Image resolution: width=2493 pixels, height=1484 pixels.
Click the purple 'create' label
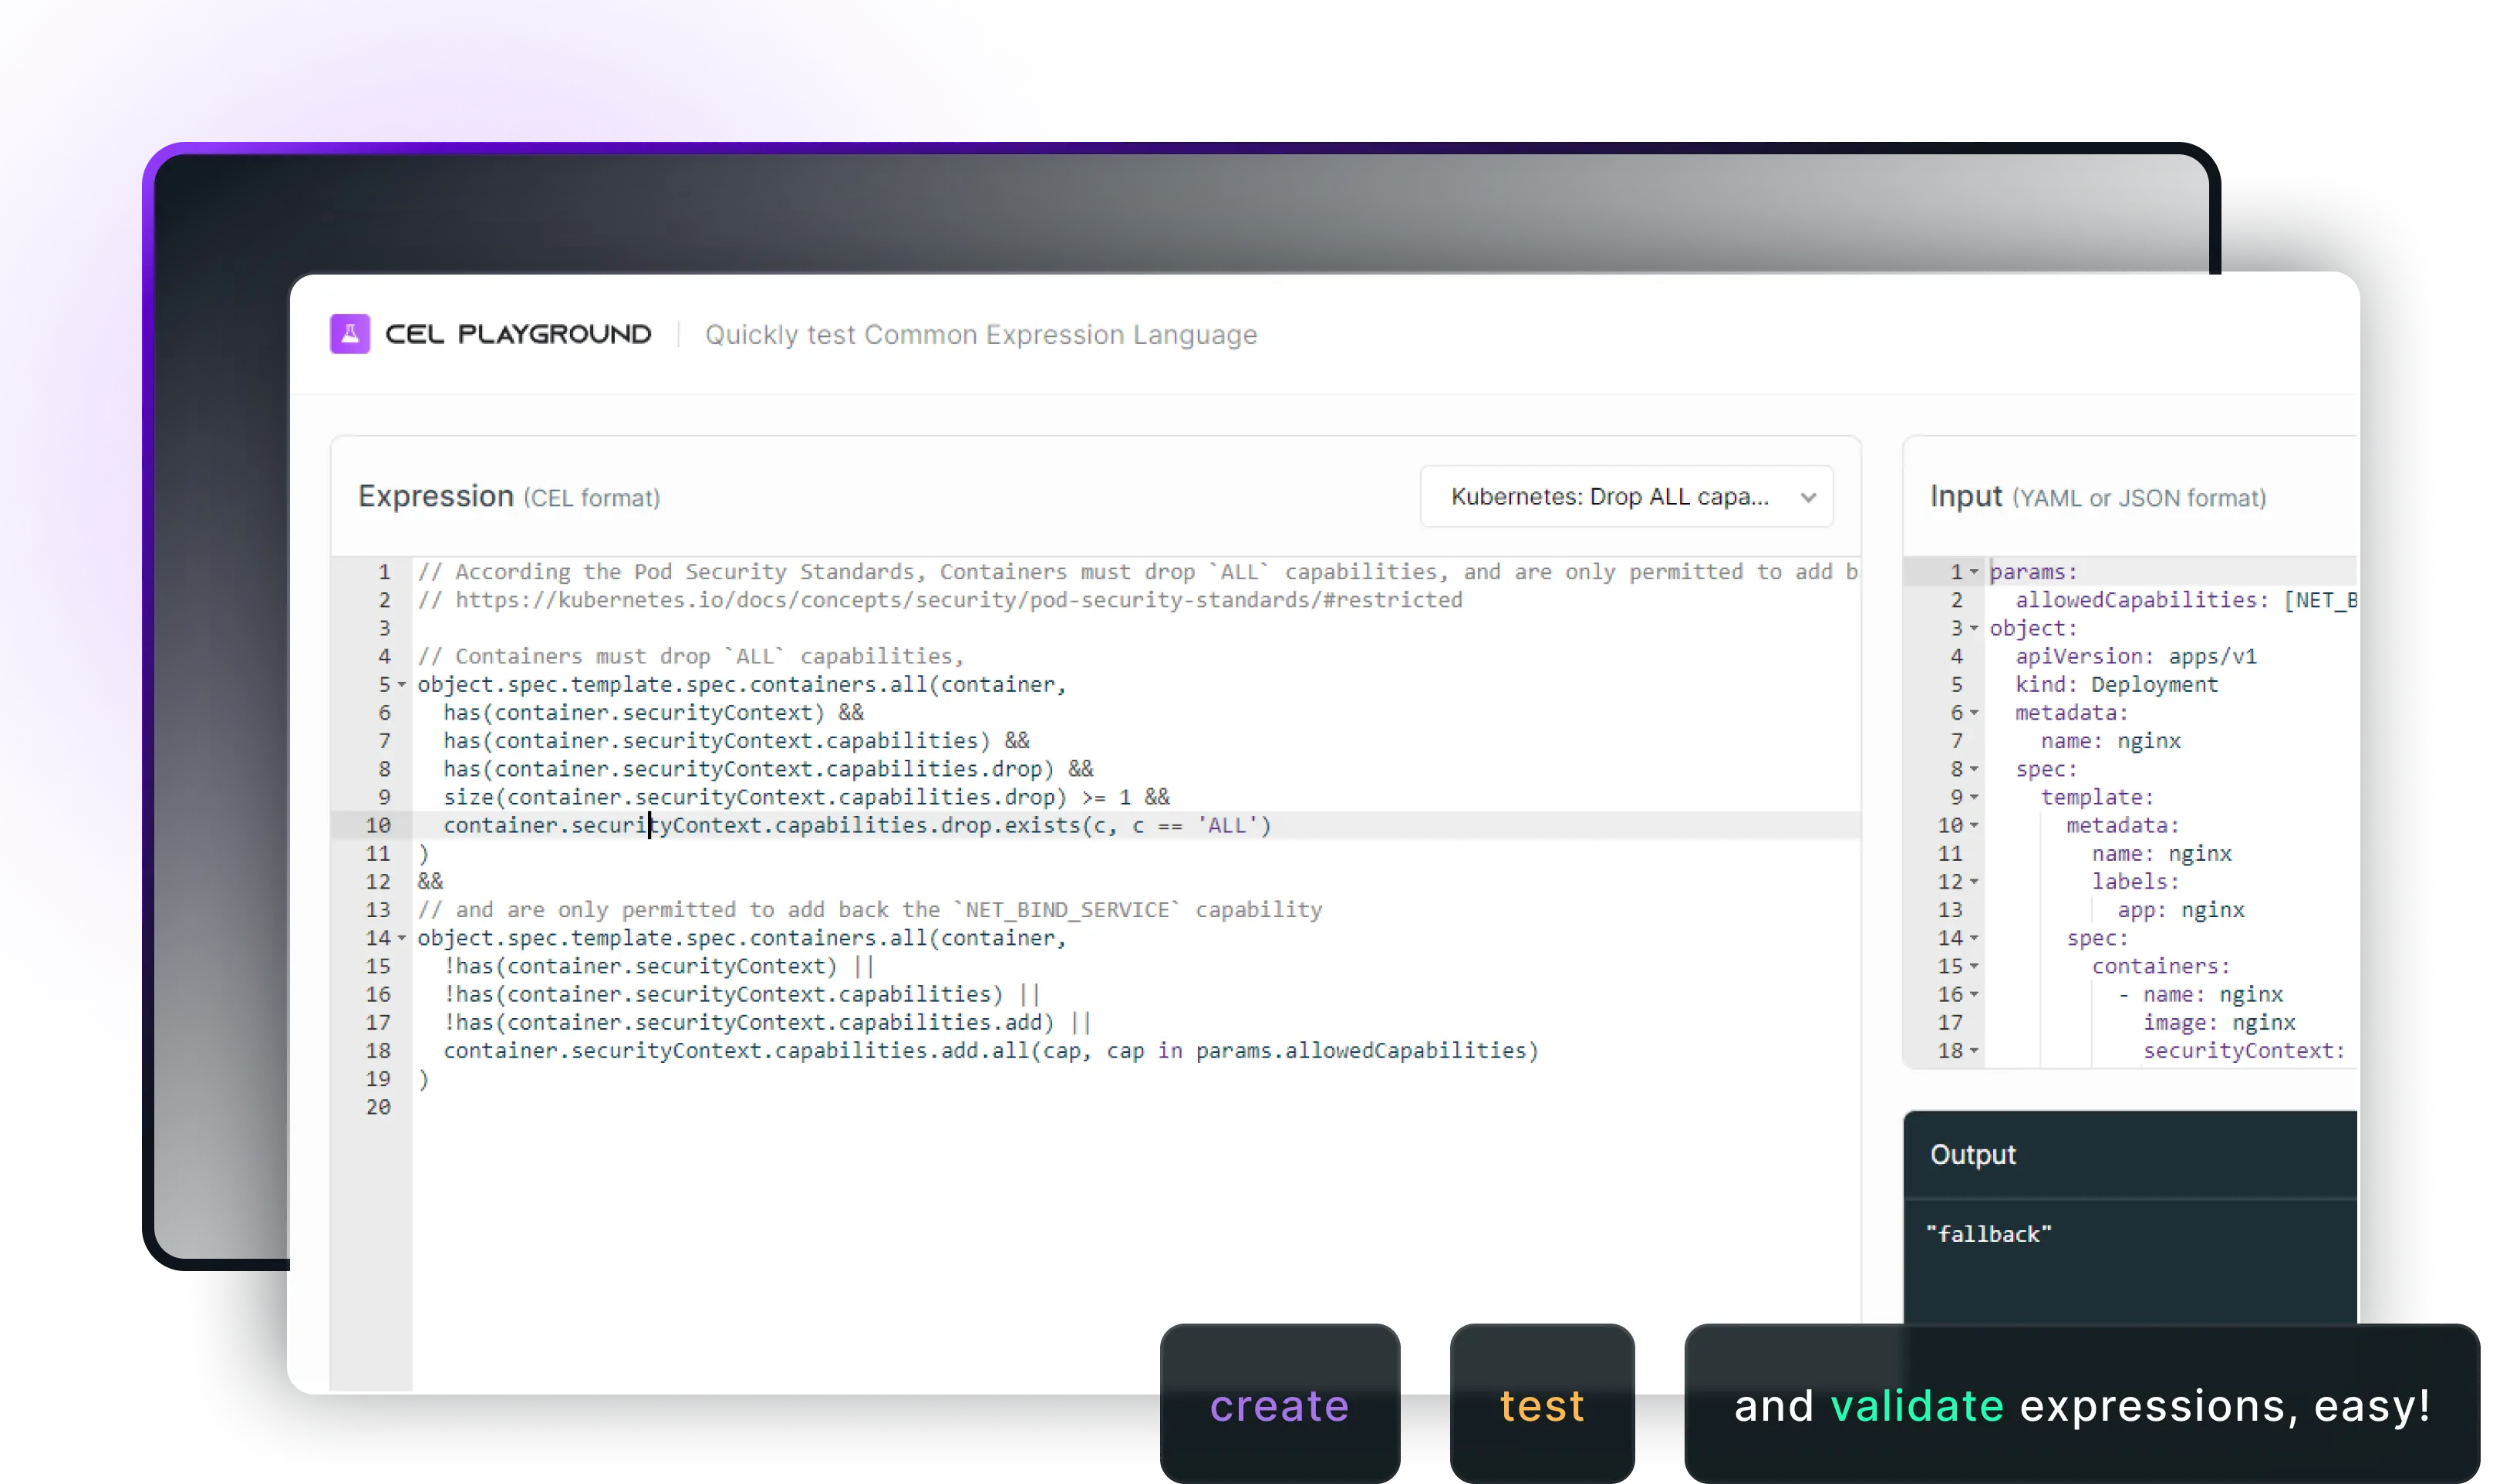[1279, 1405]
